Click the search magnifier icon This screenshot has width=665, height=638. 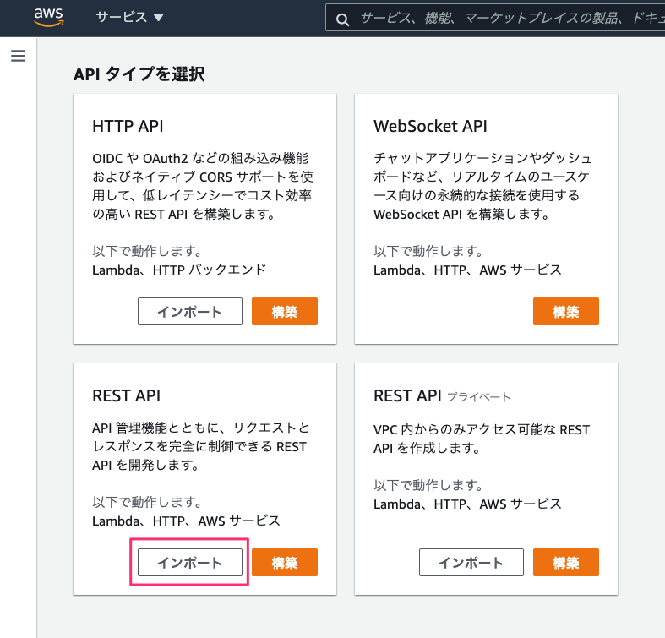pyautogui.click(x=343, y=19)
